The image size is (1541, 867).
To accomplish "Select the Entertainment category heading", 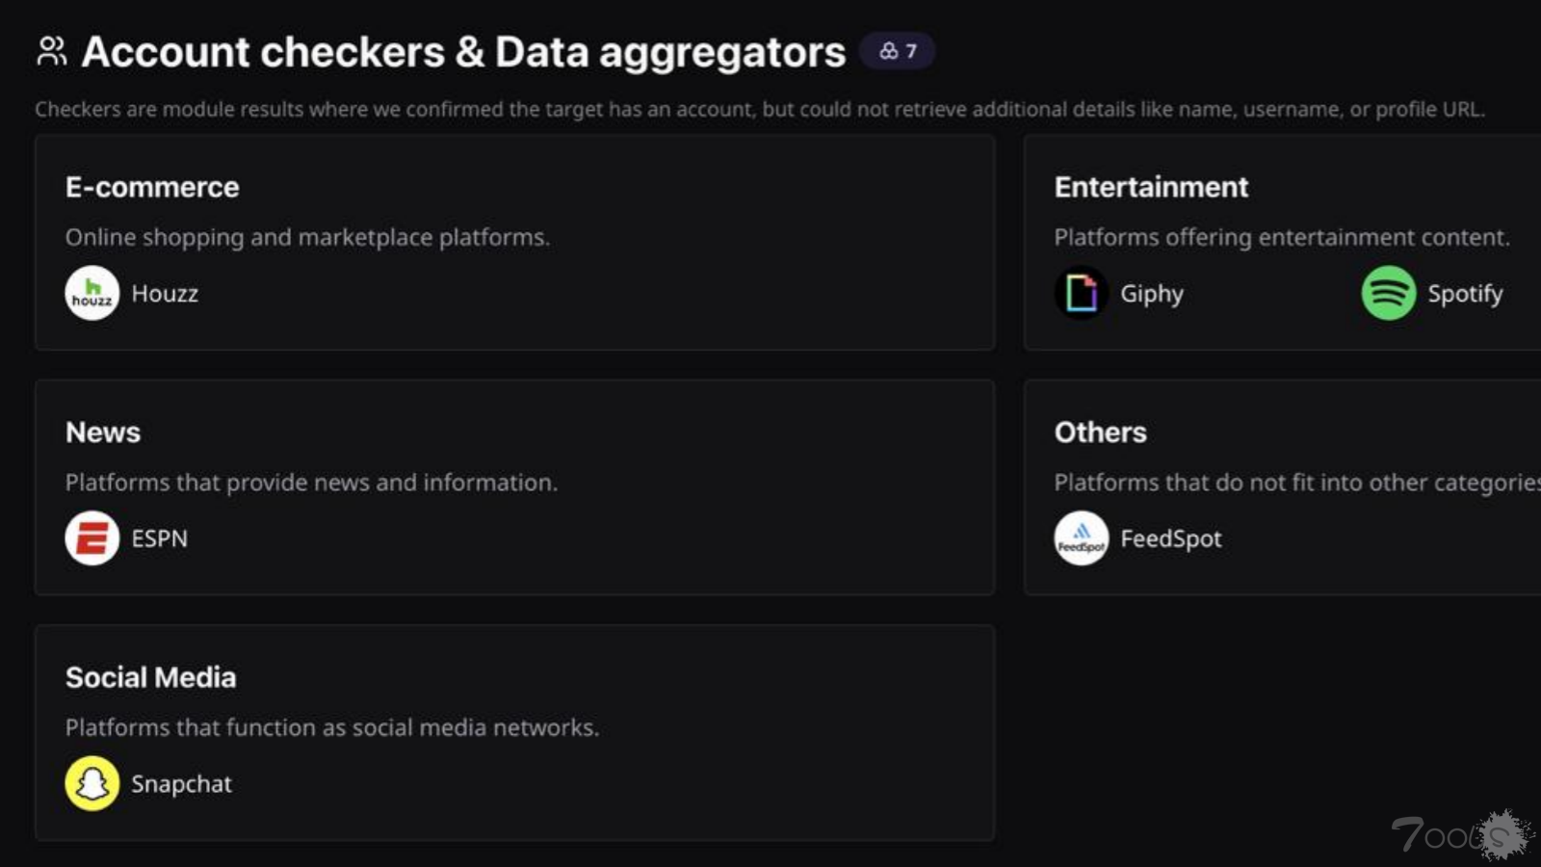I will 1151,187.
